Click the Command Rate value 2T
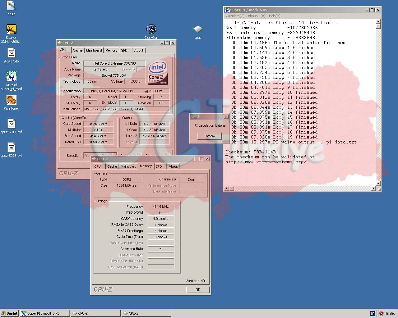 161,249
